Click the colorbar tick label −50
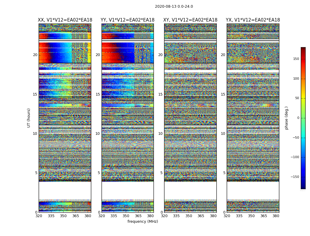310x236 pixels. 296,137
